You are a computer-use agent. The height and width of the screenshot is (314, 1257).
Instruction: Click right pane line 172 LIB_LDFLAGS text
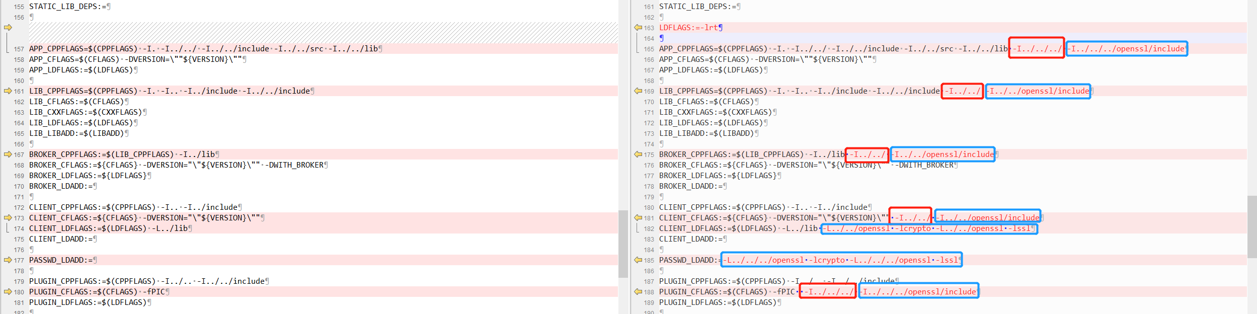713,123
